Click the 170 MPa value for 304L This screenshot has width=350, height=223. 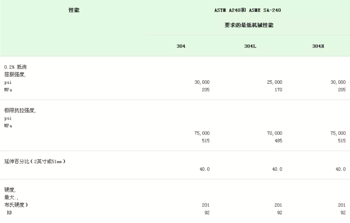click(x=278, y=90)
